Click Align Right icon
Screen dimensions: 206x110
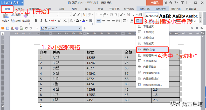click(x=108, y=21)
